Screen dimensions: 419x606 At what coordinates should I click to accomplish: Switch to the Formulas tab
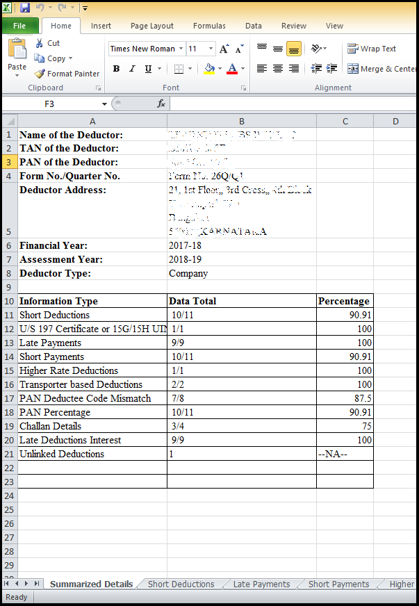pos(209,26)
